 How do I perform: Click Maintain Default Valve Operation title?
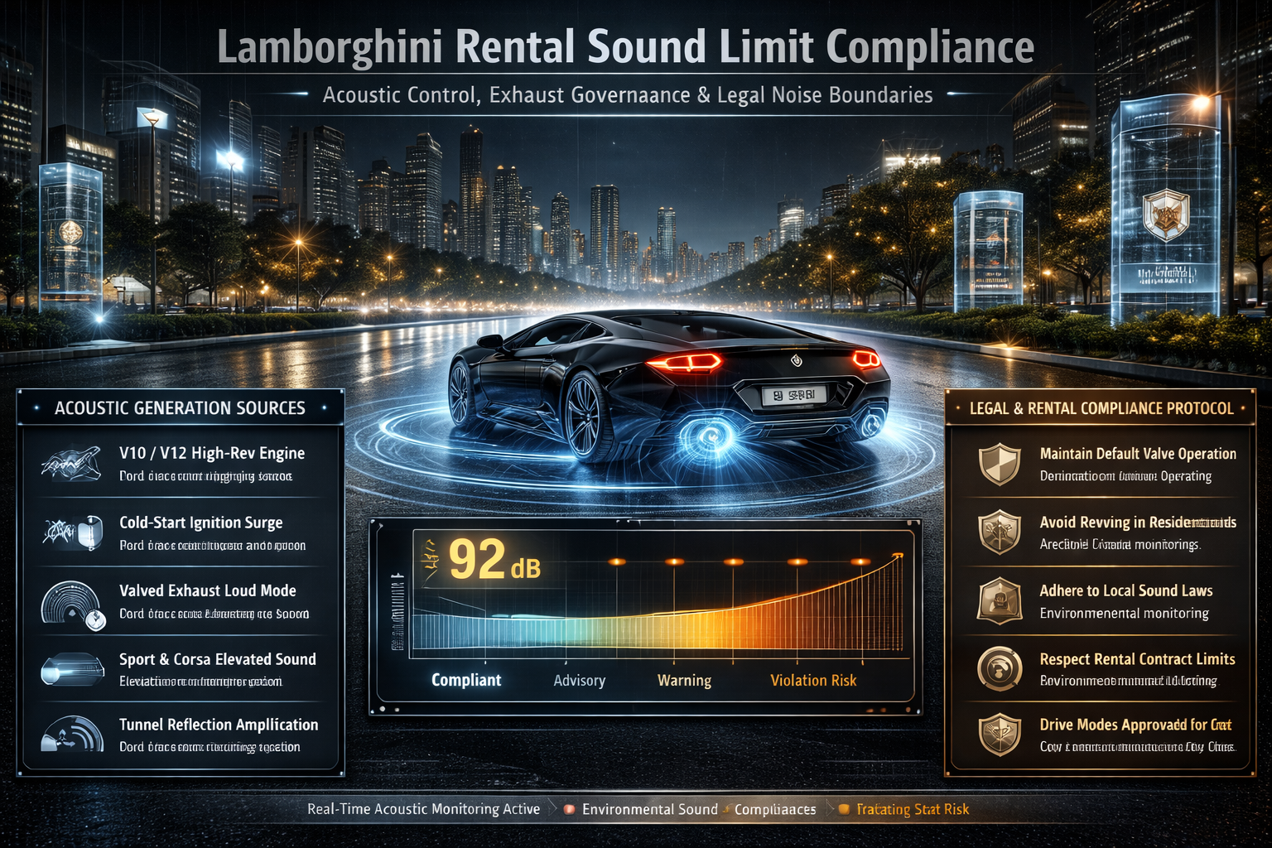coord(1138,454)
